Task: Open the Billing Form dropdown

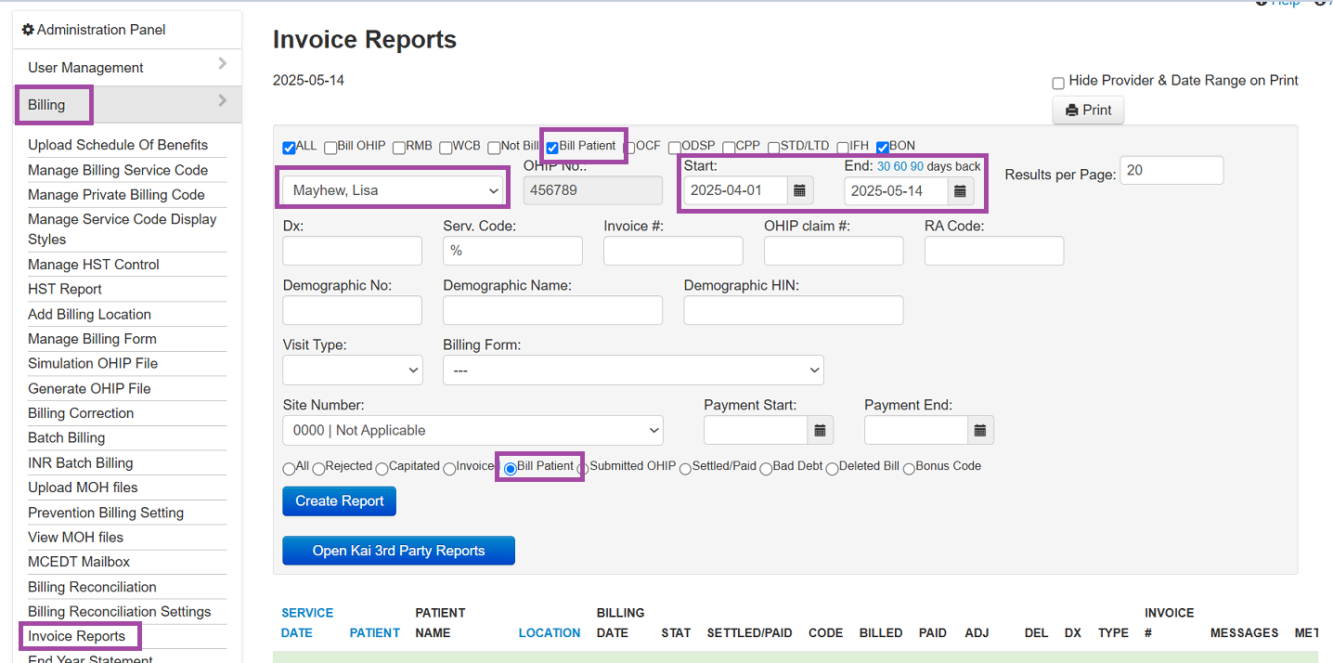Action: (x=633, y=370)
